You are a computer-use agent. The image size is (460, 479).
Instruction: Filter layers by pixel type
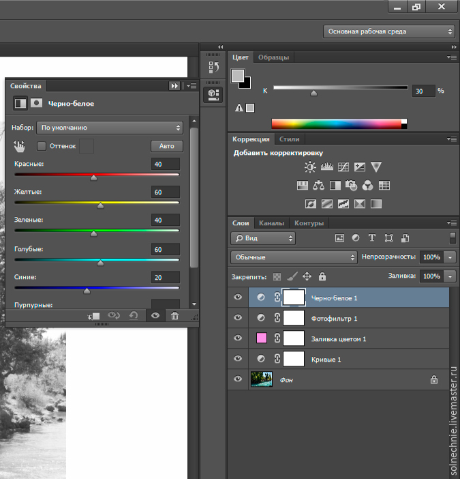tap(339, 238)
